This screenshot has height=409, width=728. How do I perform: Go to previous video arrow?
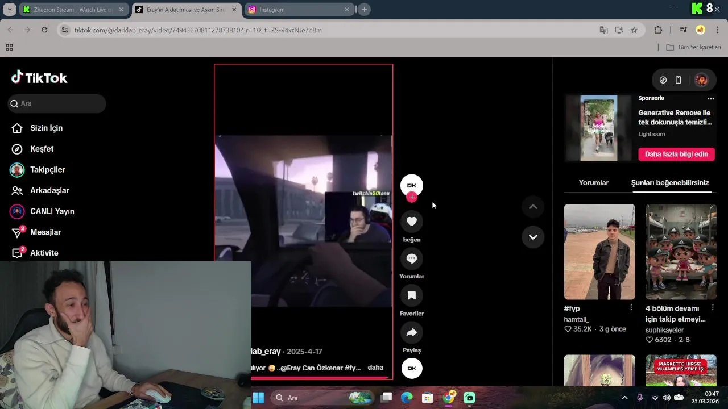[533, 207]
